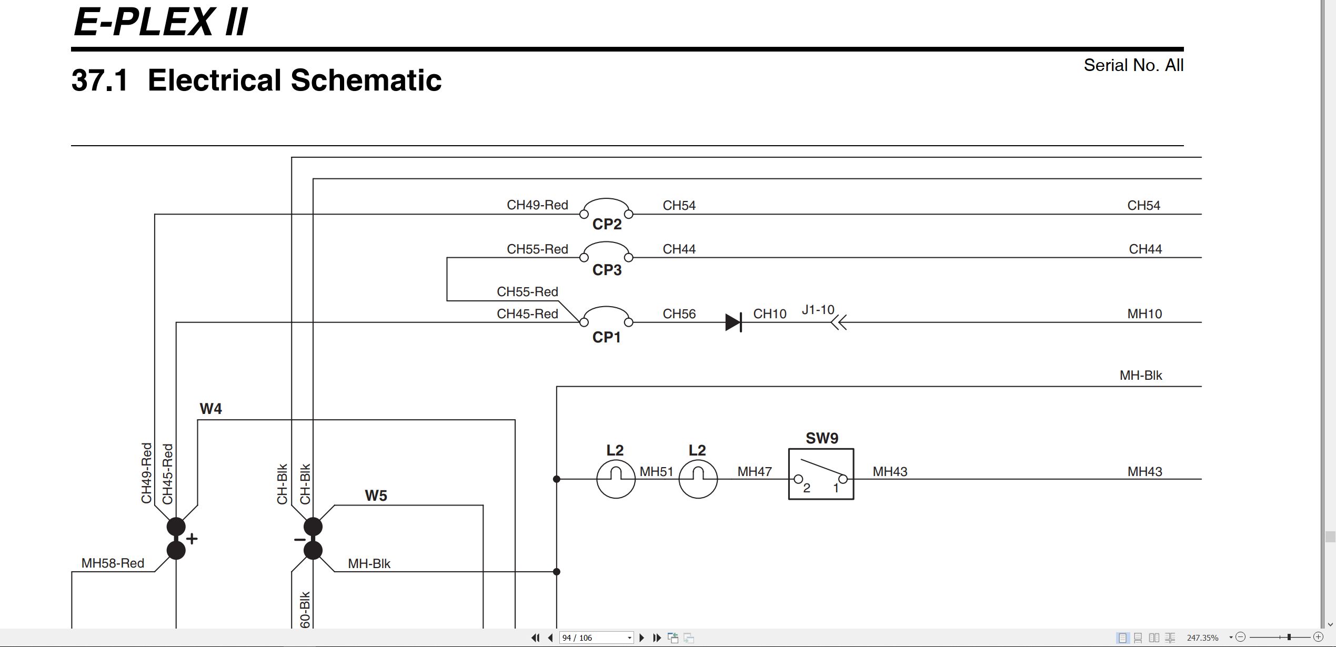1336x647 pixels.
Task: Click the MH10 wire label
Action: pyautogui.click(x=1144, y=314)
